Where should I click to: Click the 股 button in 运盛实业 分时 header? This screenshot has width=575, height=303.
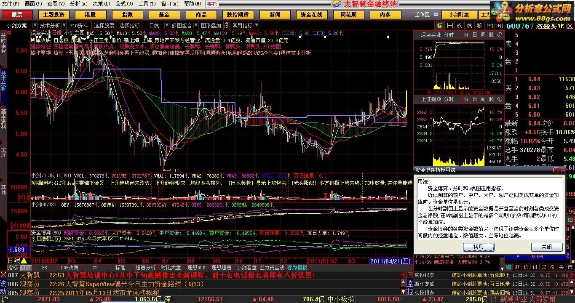[x=491, y=35]
